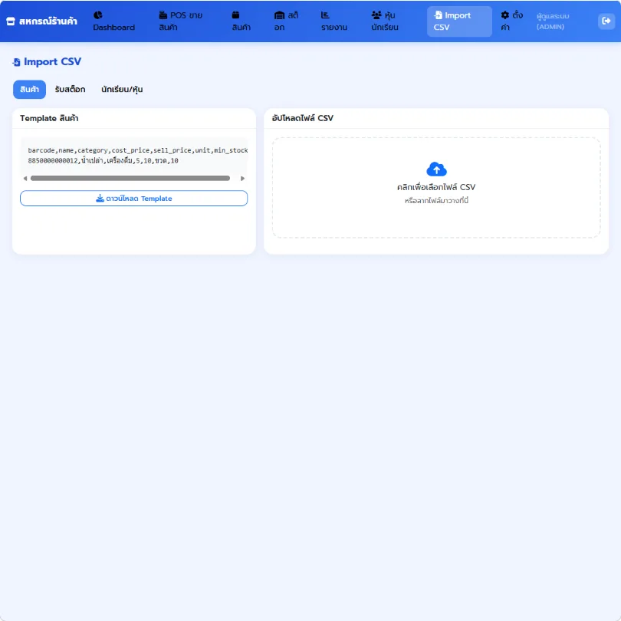Click the template scrollbar left arrow
This screenshot has width=621, height=621.
click(25, 178)
